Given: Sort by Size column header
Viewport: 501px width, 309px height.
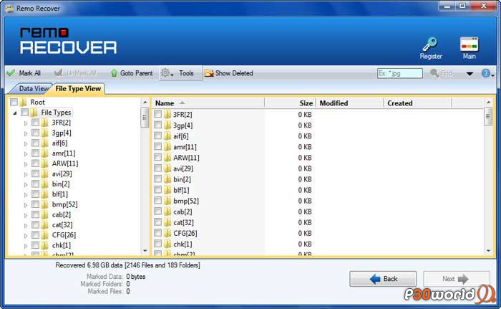Looking at the screenshot, I should 290,103.
